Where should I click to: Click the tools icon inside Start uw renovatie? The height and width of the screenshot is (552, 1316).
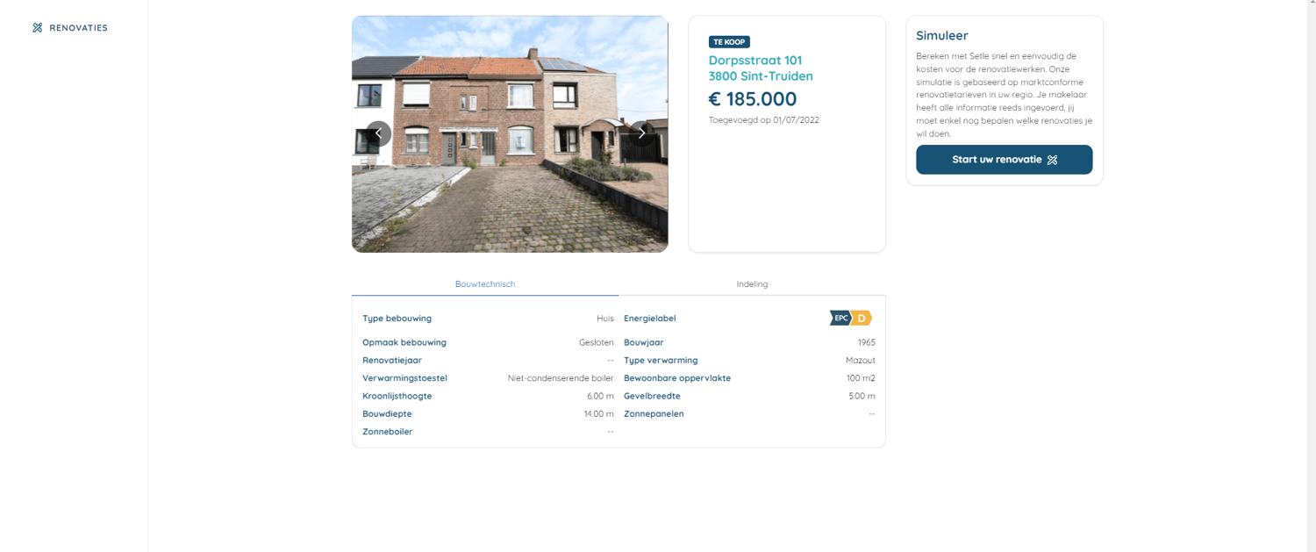coord(1052,160)
